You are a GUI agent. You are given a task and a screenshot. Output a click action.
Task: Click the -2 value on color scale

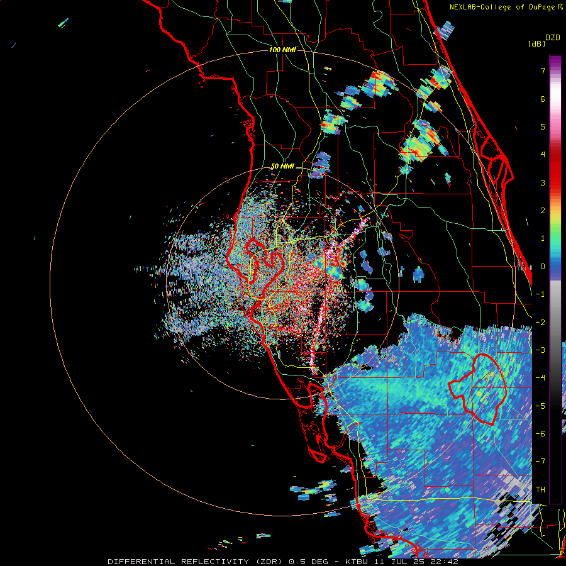click(x=540, y=323)
